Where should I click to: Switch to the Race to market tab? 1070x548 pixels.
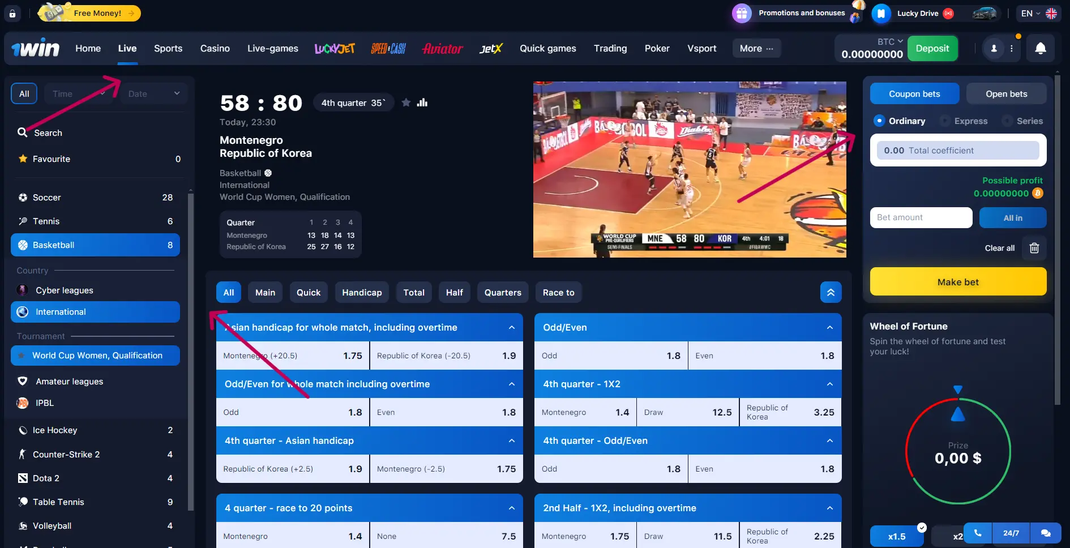click(x=558, y=292)
